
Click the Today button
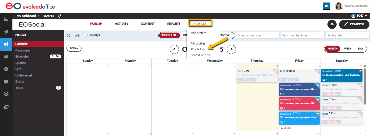[x=74, y=48]
